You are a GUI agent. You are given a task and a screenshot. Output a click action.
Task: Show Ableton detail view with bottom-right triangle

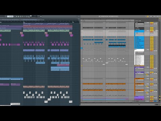pyautogui.click(x=160, y=105)
